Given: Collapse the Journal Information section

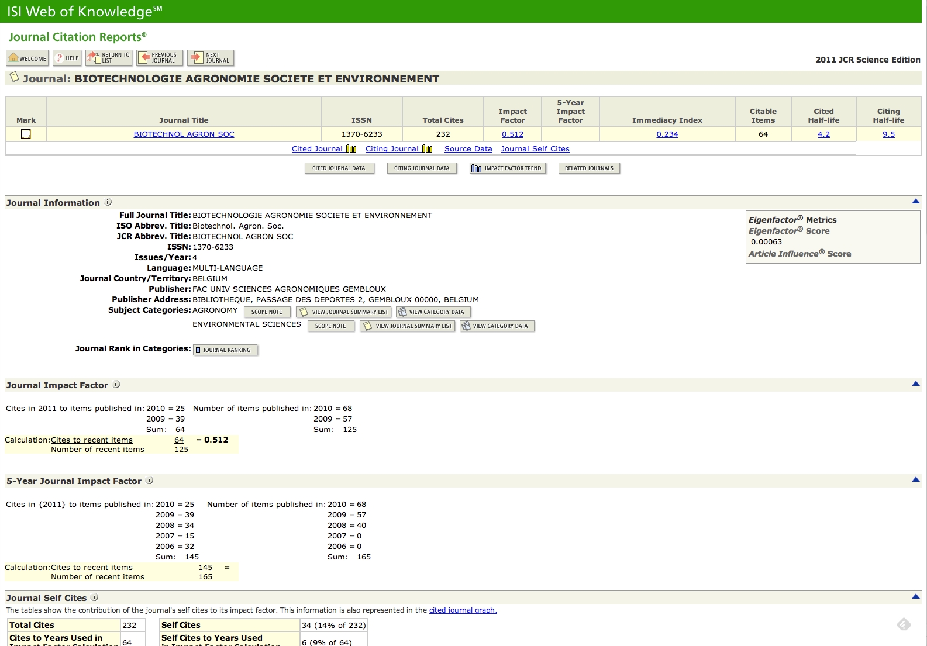Looking at the screenshot, I should pyautogui.click(x=916, y=201).
